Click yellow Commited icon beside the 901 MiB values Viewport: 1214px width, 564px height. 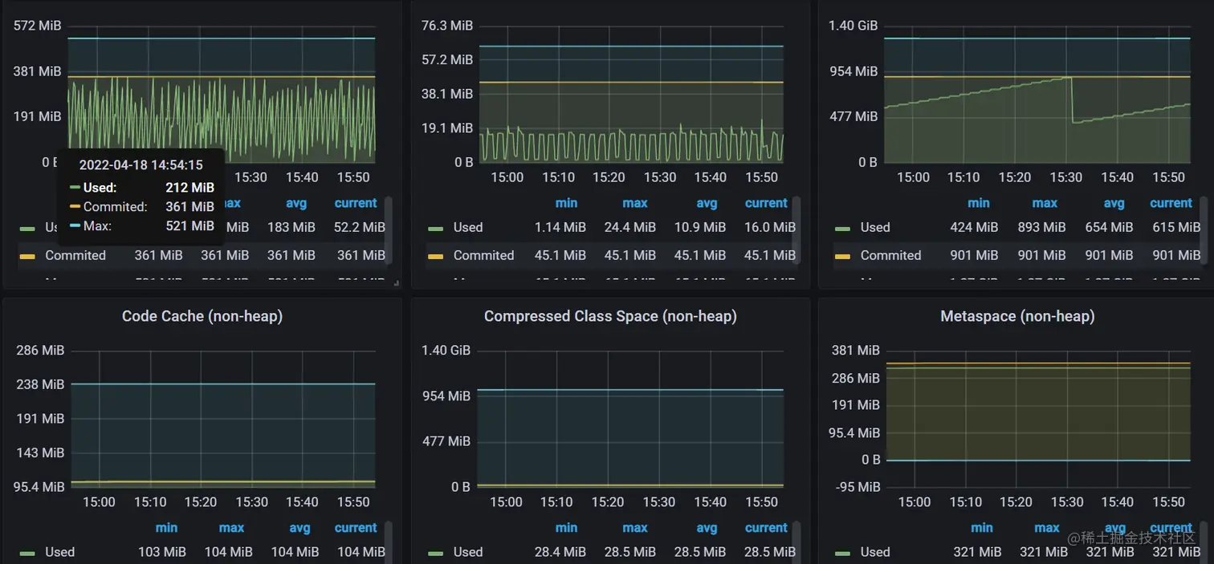pos(842,256)
